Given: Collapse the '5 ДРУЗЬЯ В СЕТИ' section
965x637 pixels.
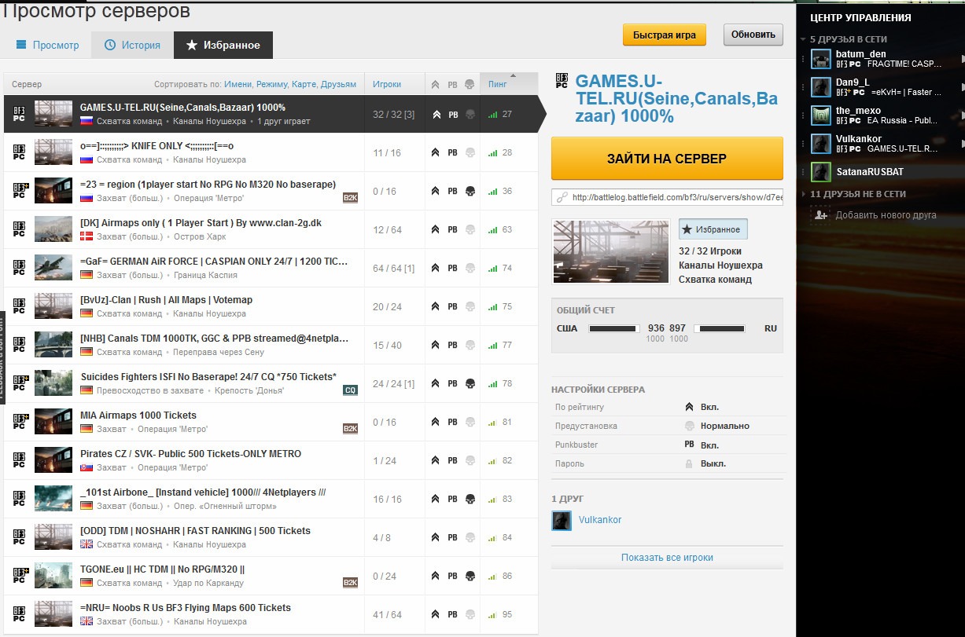Looking at the screenshot, I should point(803,38).
